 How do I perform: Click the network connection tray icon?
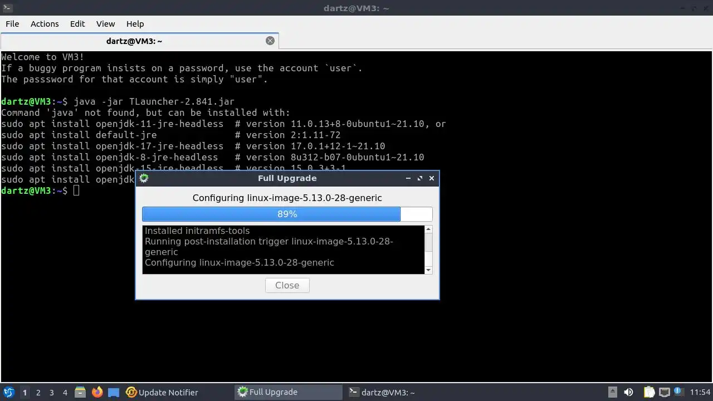coord(665,392)
